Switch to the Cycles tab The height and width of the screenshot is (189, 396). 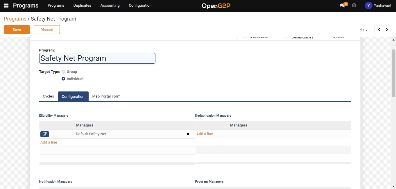pos(48,96)
